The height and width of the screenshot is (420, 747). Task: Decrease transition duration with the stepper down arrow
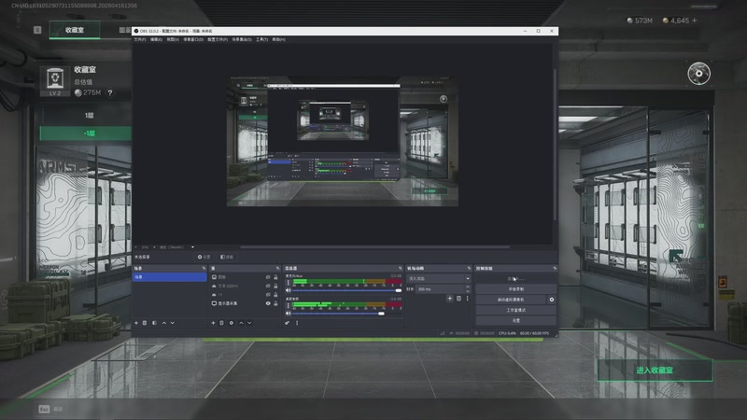tap(468, 291)
